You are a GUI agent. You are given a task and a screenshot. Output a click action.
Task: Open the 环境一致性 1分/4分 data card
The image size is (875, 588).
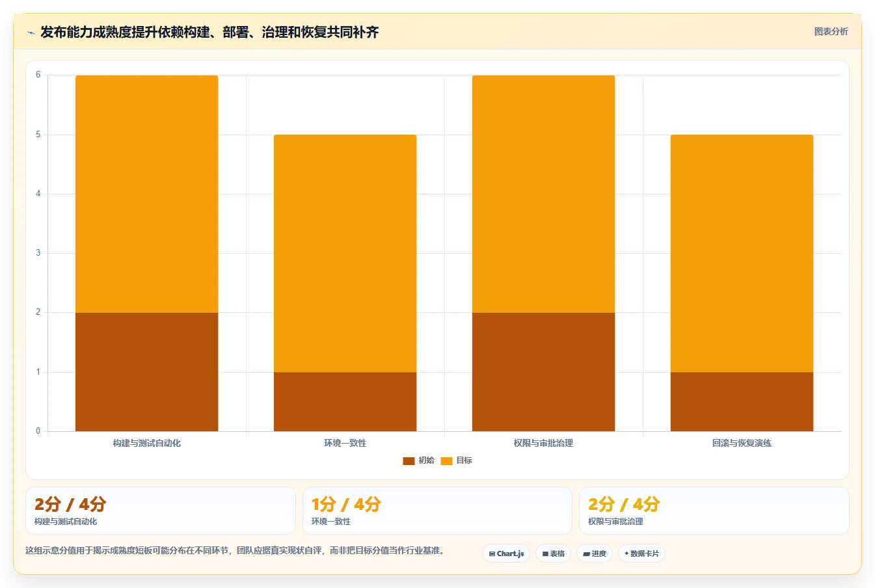pos(437,511)
